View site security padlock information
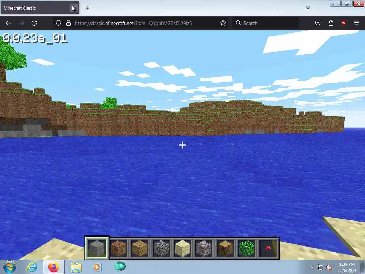Viewport: 365px width, 274px height. pos(68,23)
